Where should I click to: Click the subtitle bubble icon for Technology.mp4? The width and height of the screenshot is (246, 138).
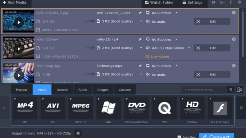pyautogui.click(x=148, y=66)
